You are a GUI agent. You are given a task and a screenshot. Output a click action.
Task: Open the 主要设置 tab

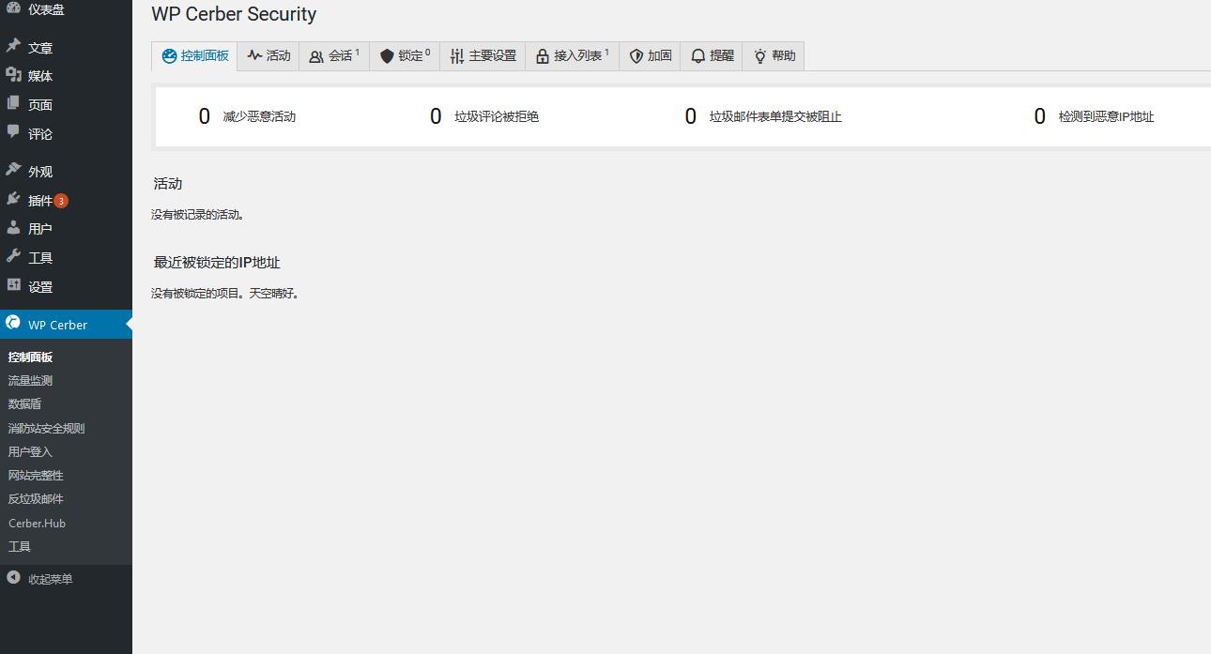[483, 56]
